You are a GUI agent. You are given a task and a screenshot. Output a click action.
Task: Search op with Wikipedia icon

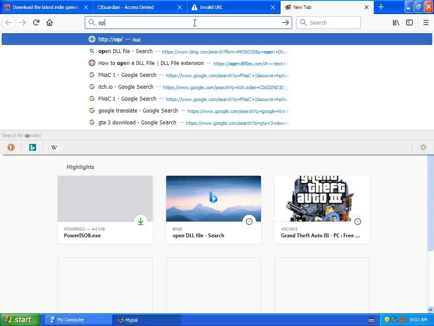pos(54,147)
